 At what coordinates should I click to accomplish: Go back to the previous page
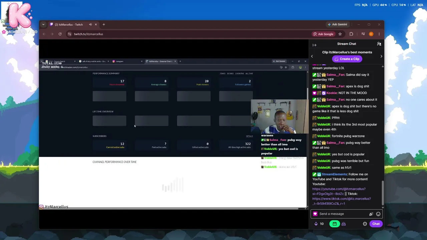[44, 34]
